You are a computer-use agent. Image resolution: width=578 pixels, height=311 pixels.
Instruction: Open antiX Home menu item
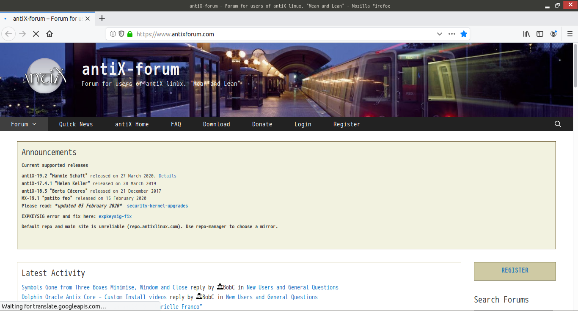[132, 124]
